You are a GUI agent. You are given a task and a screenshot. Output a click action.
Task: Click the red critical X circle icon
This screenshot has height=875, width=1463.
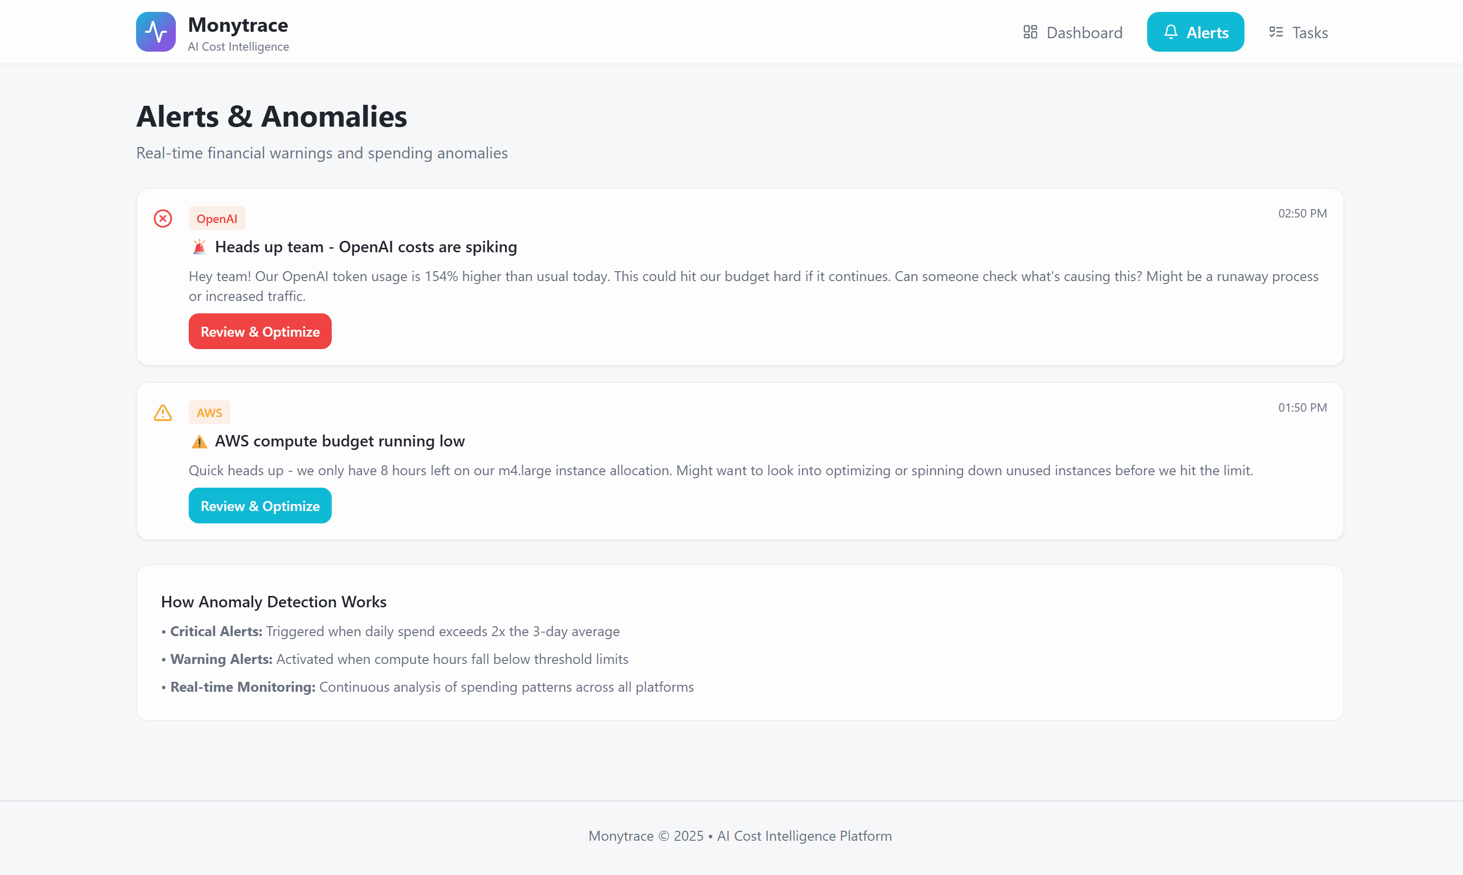point(163,219)
